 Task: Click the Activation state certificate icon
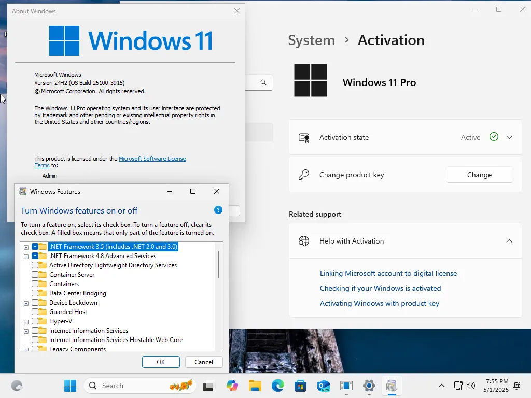point(304,137)
